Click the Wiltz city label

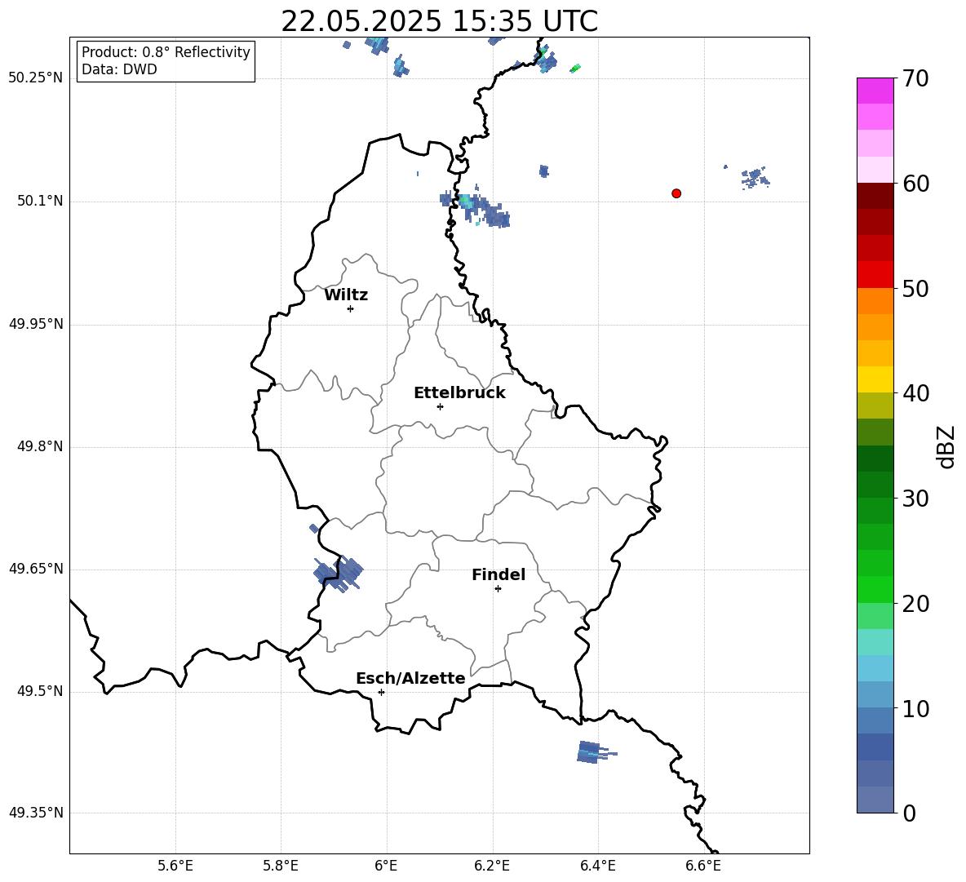click(x=346, y=295)
